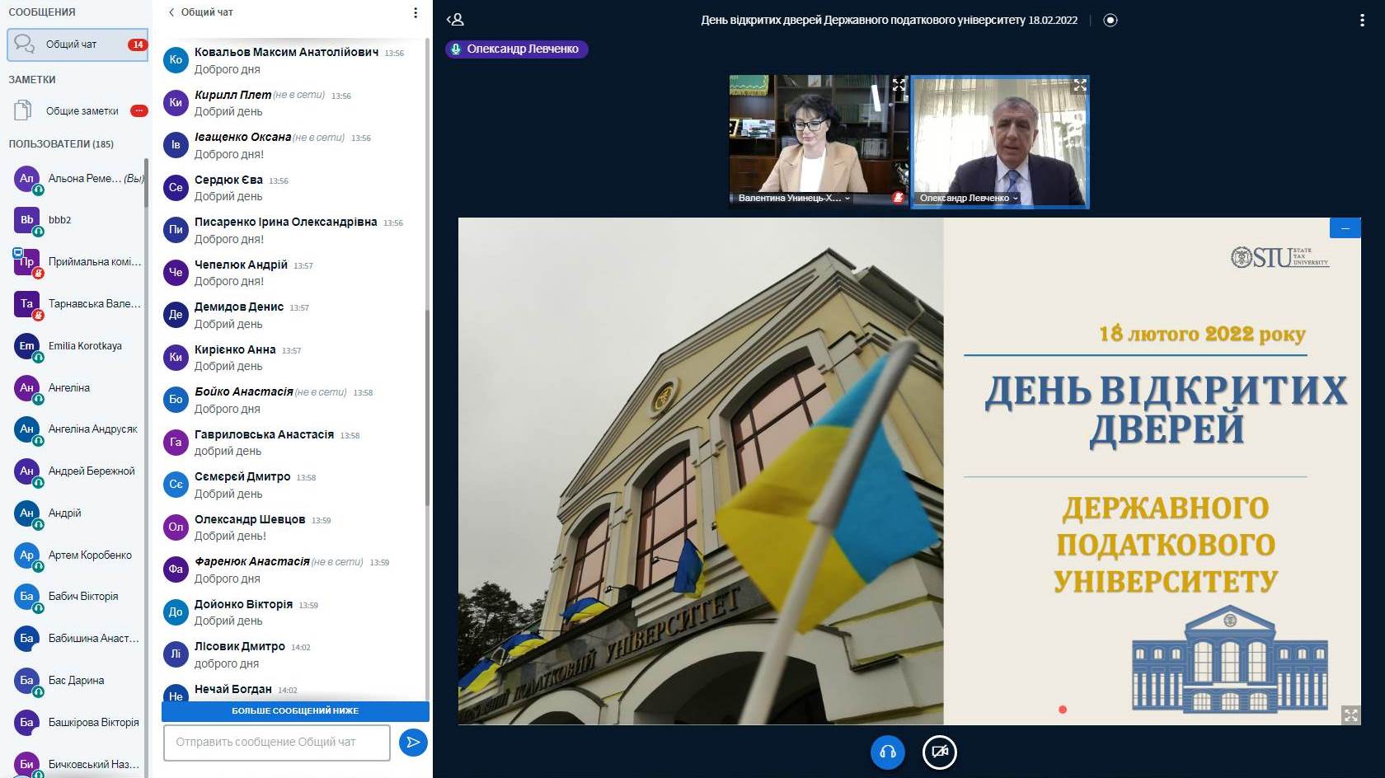Click Ів avatar of Іващенко Оксана
1385x778 pixels.
(176, 144)
